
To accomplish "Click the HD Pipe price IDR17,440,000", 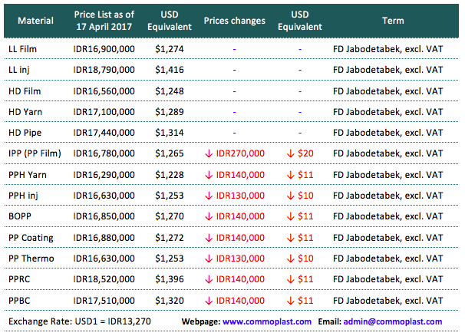I will [104, 133].
